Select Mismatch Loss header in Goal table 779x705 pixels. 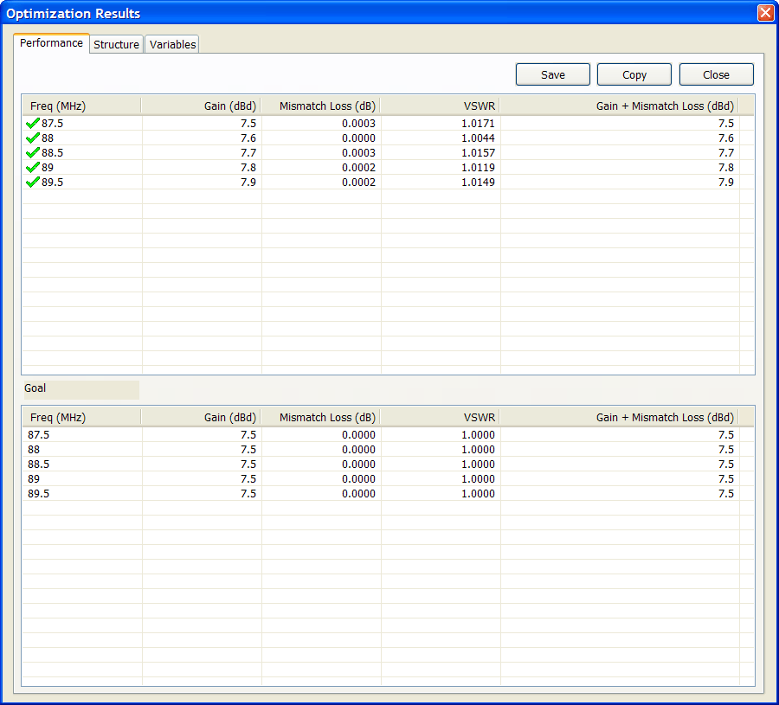(321, 418)
